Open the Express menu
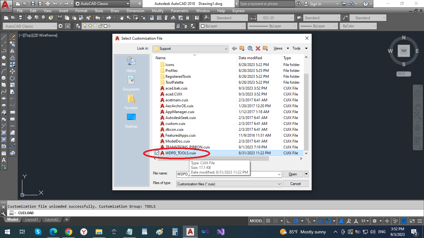 click(238, 11)
